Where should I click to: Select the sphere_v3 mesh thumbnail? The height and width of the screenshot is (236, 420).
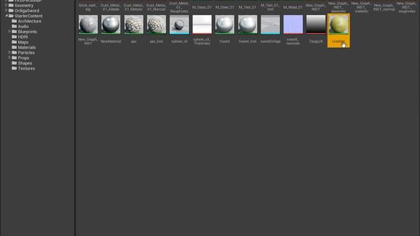coord(179,25)
